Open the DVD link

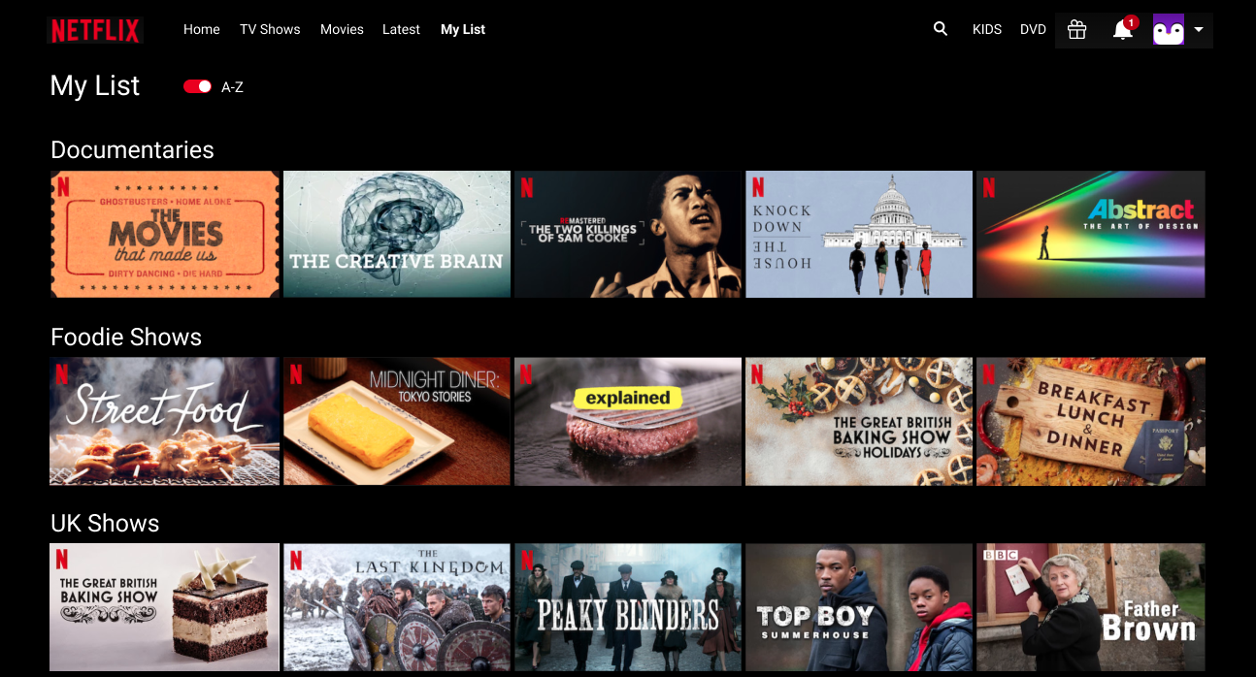tap(1033, 30)
